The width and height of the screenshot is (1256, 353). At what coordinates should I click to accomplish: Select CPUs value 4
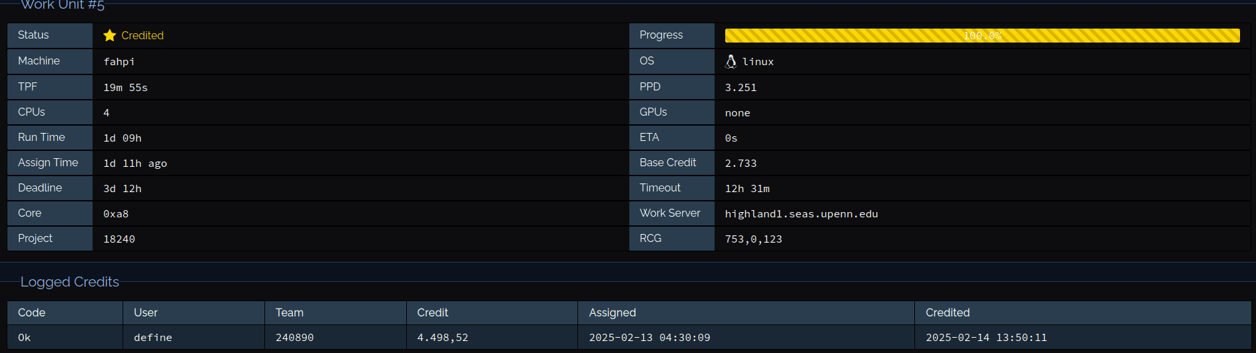pyautogui.click(x=106, y=113)
